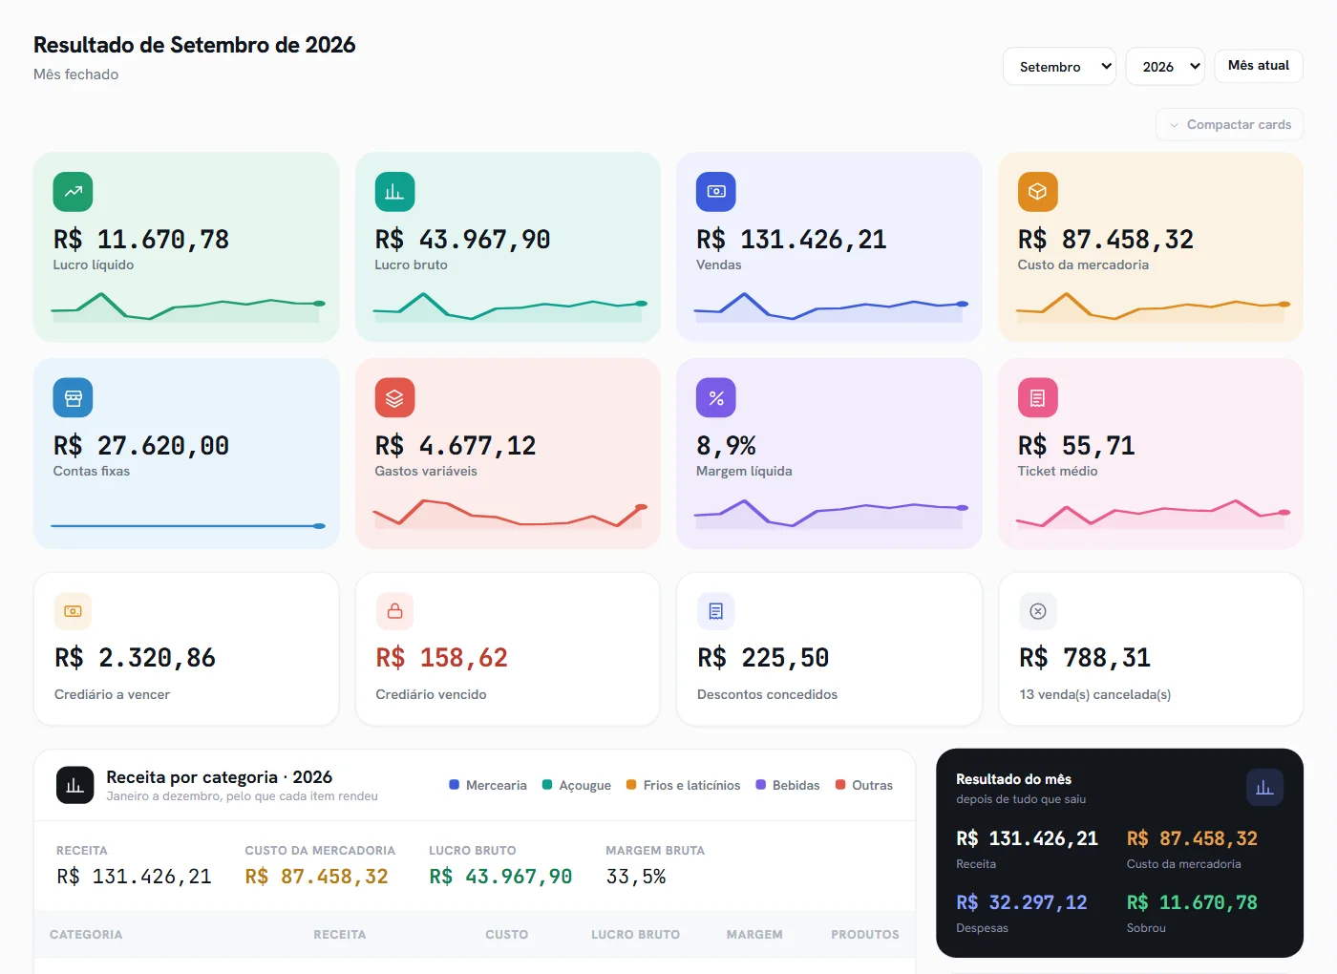Toggle Mercearia series in chart legend

pyautogui.click(x=488, y=785)
